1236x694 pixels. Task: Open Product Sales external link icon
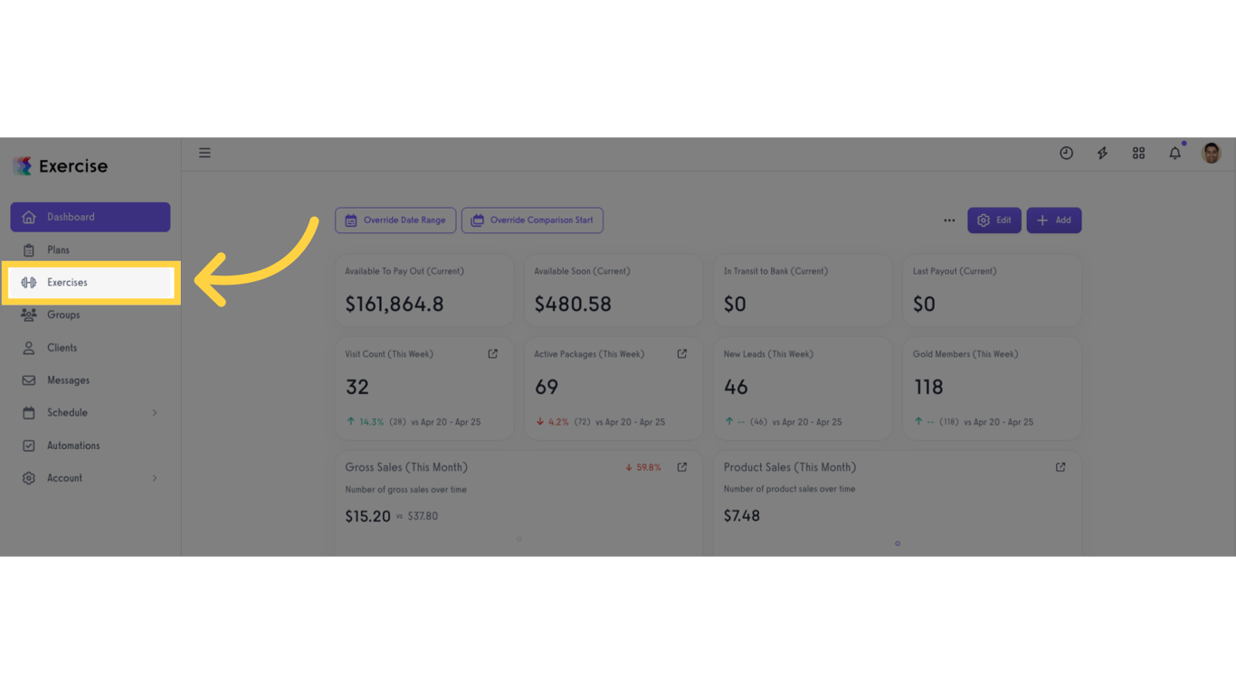click(x=1060, y=467)
